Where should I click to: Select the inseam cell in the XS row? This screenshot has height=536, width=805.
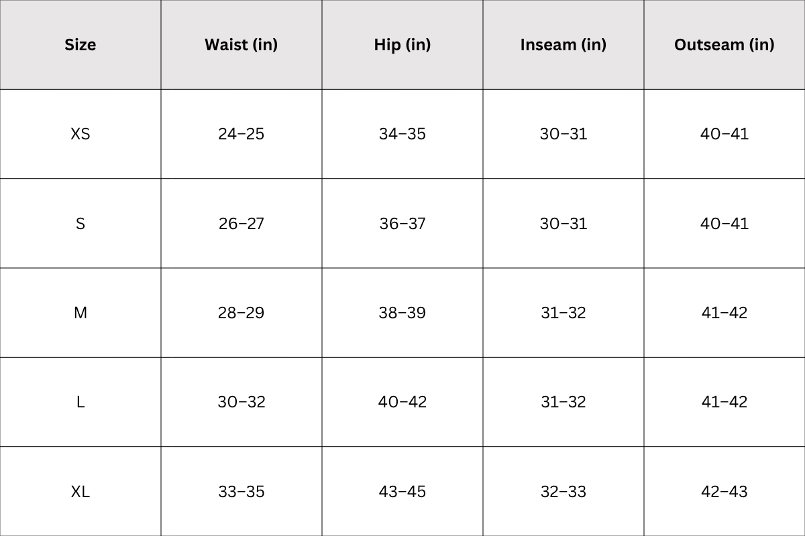pyautogui.click(x=563, y=134)
